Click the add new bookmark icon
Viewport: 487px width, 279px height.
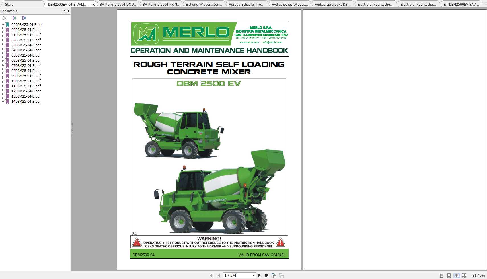pos(14,18)
